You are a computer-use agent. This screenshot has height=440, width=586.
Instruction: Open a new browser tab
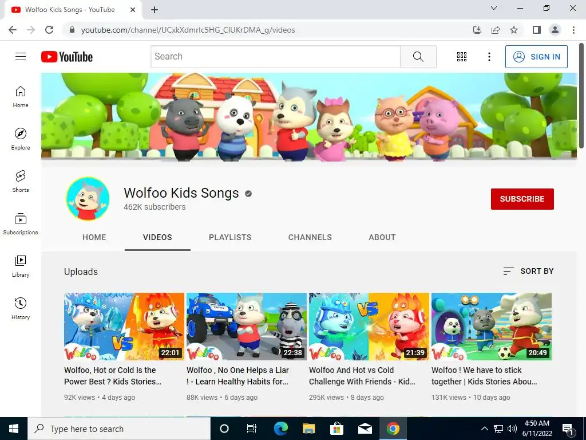[155, 10]
